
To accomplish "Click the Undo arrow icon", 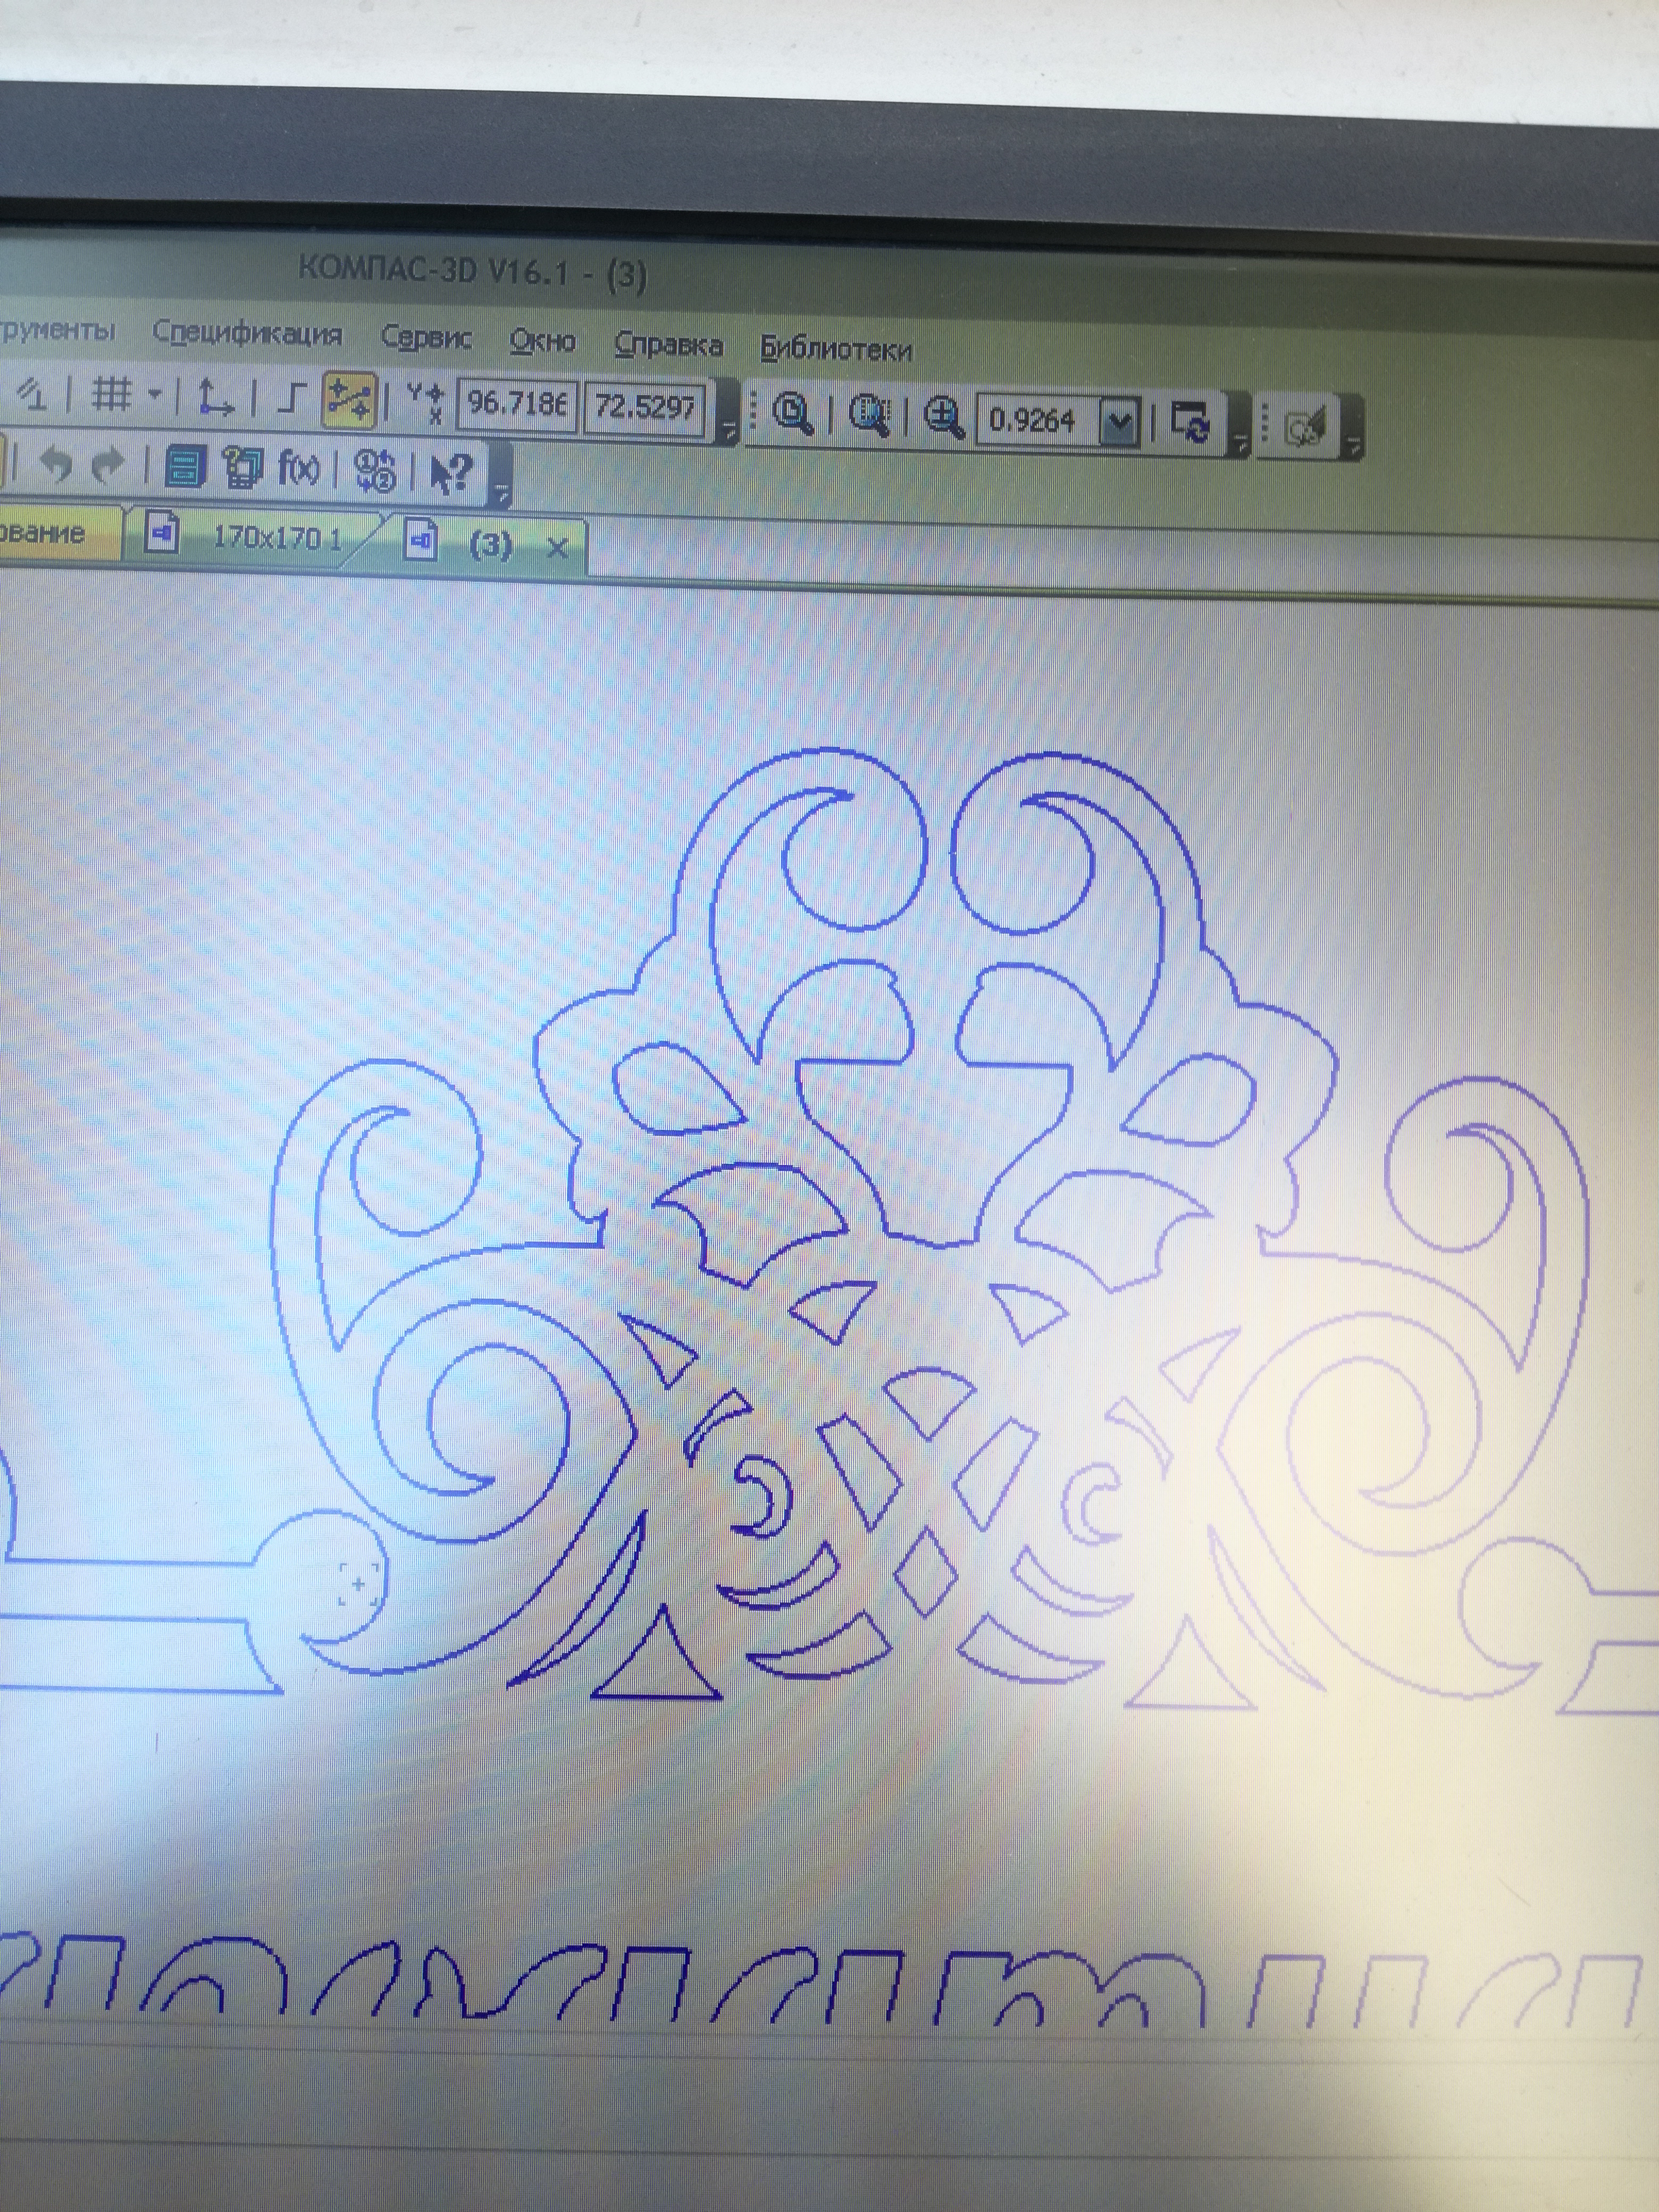I will point(57,465).
